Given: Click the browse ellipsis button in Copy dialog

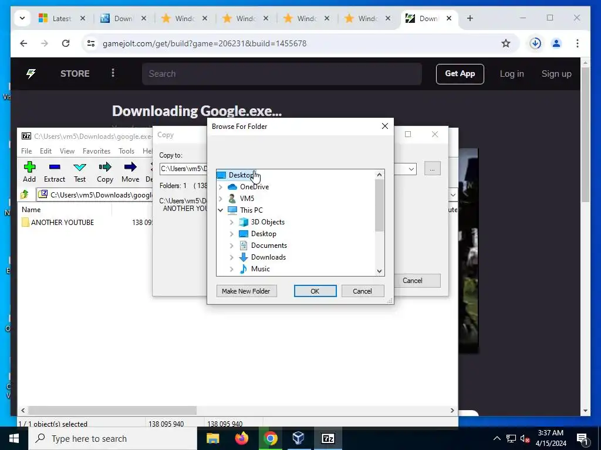Looking at the screenshot, I should click(433, 169).
